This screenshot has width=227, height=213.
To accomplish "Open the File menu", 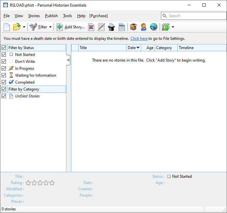I will (7, 16).
